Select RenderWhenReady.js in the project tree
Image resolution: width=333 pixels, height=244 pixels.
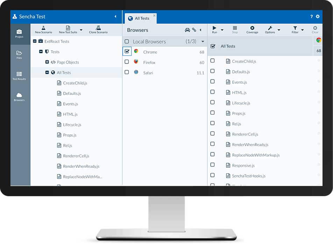coord(81,166)
